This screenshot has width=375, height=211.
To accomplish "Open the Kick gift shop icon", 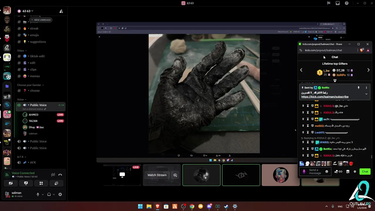I will pyautogui.click(x=348, y=172).
